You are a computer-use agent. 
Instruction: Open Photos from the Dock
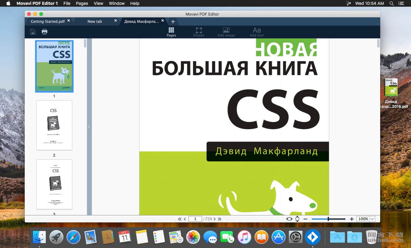click(193, 237)
